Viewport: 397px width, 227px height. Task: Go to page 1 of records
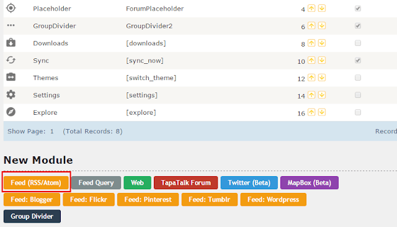click(52, 131)
